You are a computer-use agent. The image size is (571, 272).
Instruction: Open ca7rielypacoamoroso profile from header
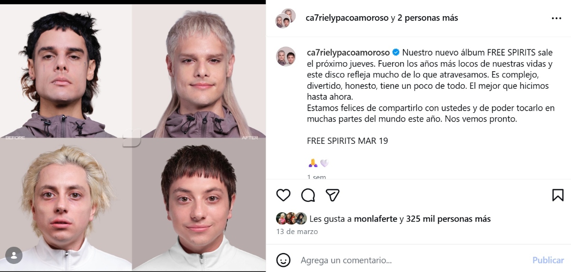pos(347,18)
